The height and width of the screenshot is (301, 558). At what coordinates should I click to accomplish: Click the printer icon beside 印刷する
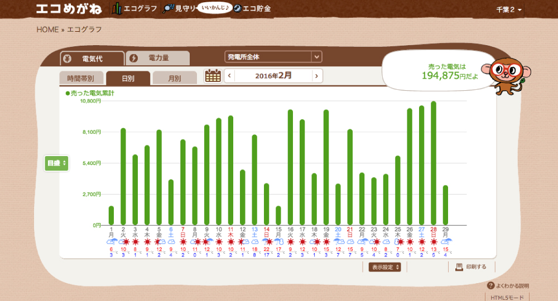[459, 267]
